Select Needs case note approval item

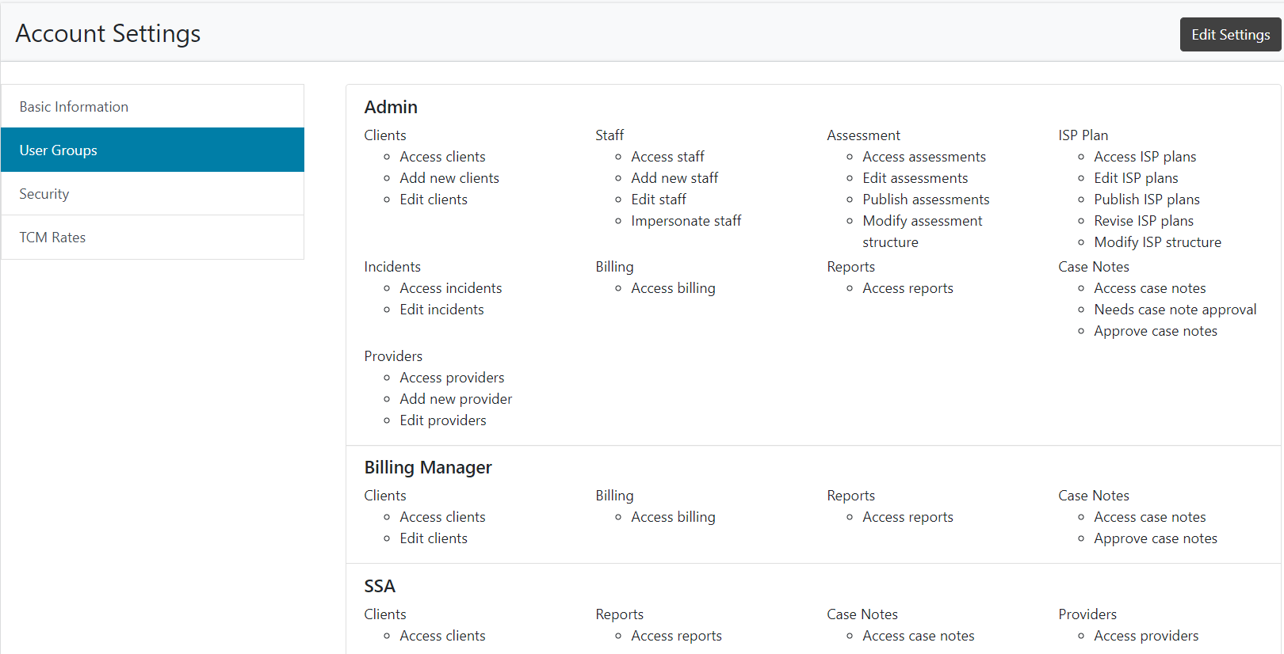coord(1175,310)
